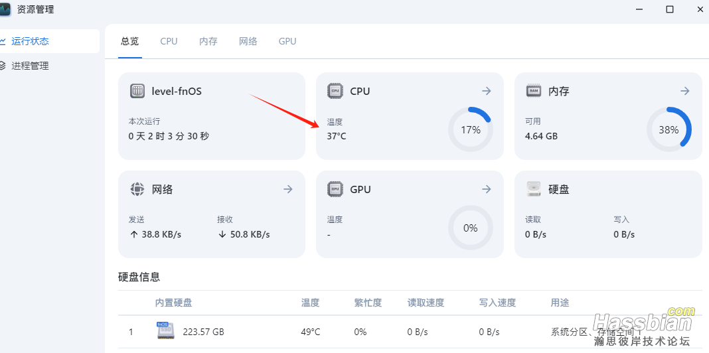Switch to the 内存 tab
This screenshot has height=353, width=709.
(208, 41)
